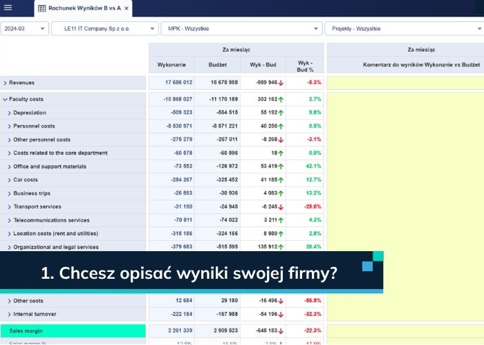The width and height of the screenshot is (484, 345).
Task: Open the LE11 IT Company Sp z o.o. dropdown
Action: tap(104, 29)
